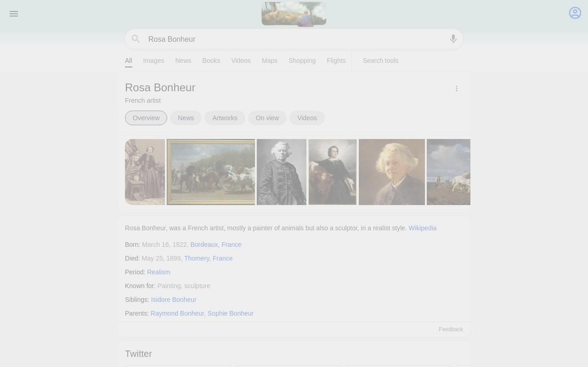Screen dimensions: 588x367
Task: Switch to the Flights search tab
Action: point(336,61)
